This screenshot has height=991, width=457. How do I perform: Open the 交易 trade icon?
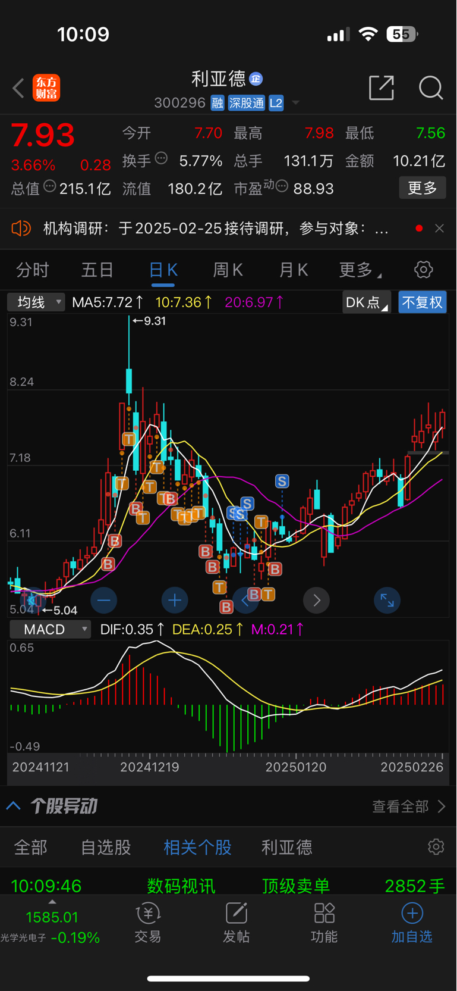[148, 923]
